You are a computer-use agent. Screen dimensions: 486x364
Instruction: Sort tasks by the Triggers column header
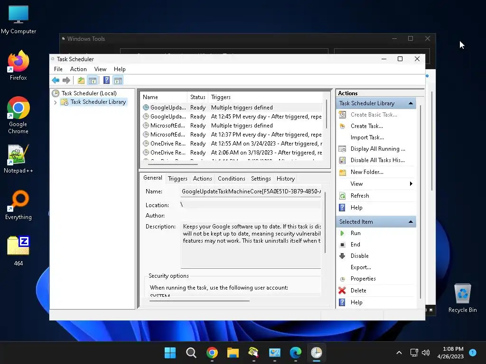point(266,97)
